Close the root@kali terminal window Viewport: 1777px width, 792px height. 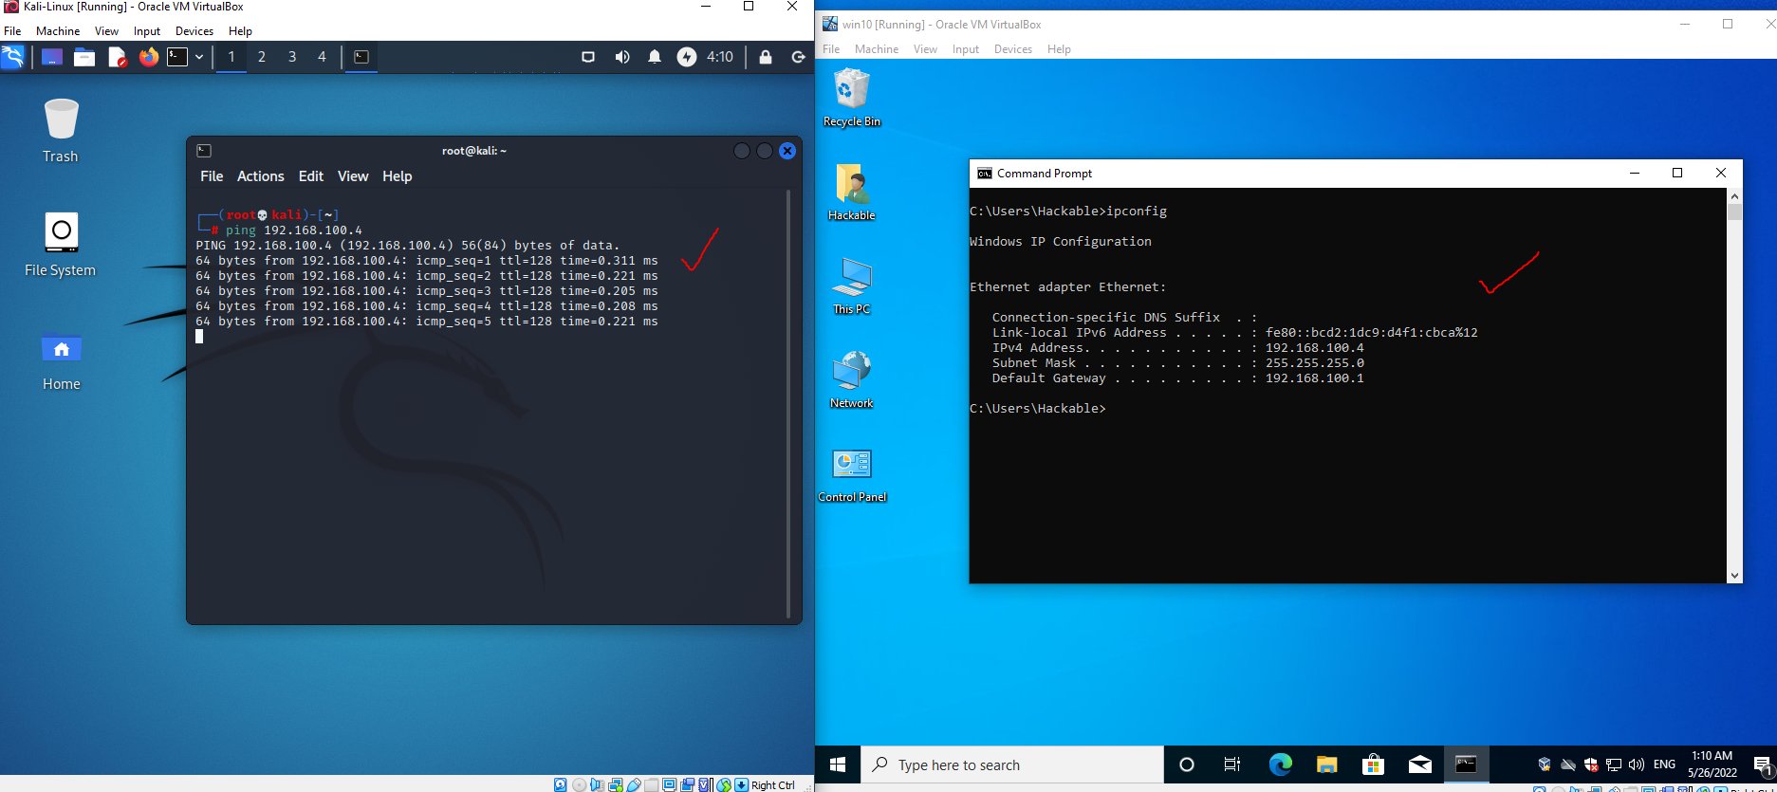click(x=787, y=151)
